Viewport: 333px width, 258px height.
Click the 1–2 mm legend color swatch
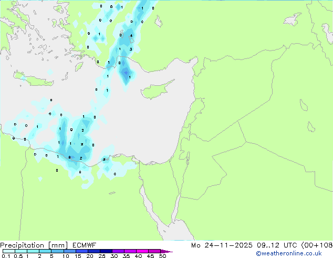tap(33, 251)
